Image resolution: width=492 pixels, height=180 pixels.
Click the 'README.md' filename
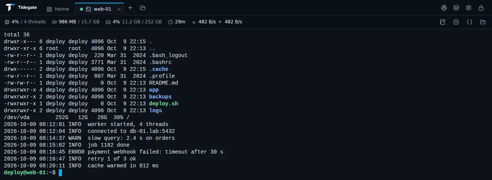163,83
